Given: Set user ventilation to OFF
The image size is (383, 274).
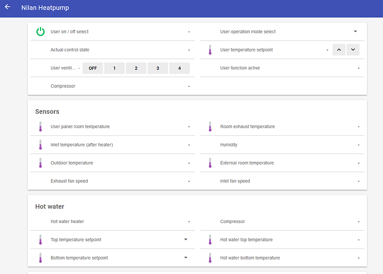Looking at the screenshot, I should click(93, 68).
